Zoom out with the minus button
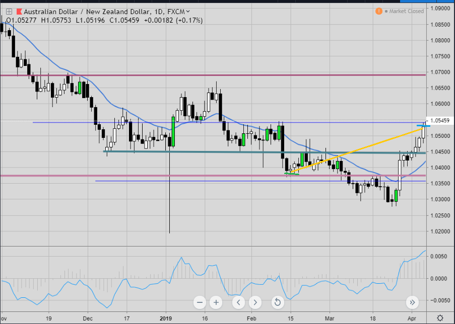This screenshot has width=455, height=324. click(x=200, y=302)
